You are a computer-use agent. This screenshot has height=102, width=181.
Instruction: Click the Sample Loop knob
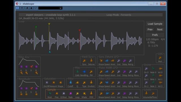(77, 93)
